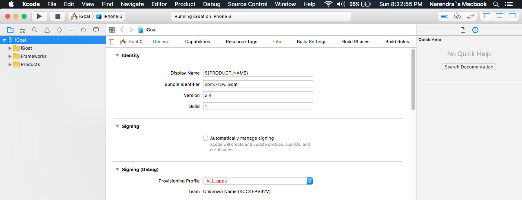Open the Build Rules tab
Image resolution: width=522 pixels, height=200 pixels.
coord(397,42)
